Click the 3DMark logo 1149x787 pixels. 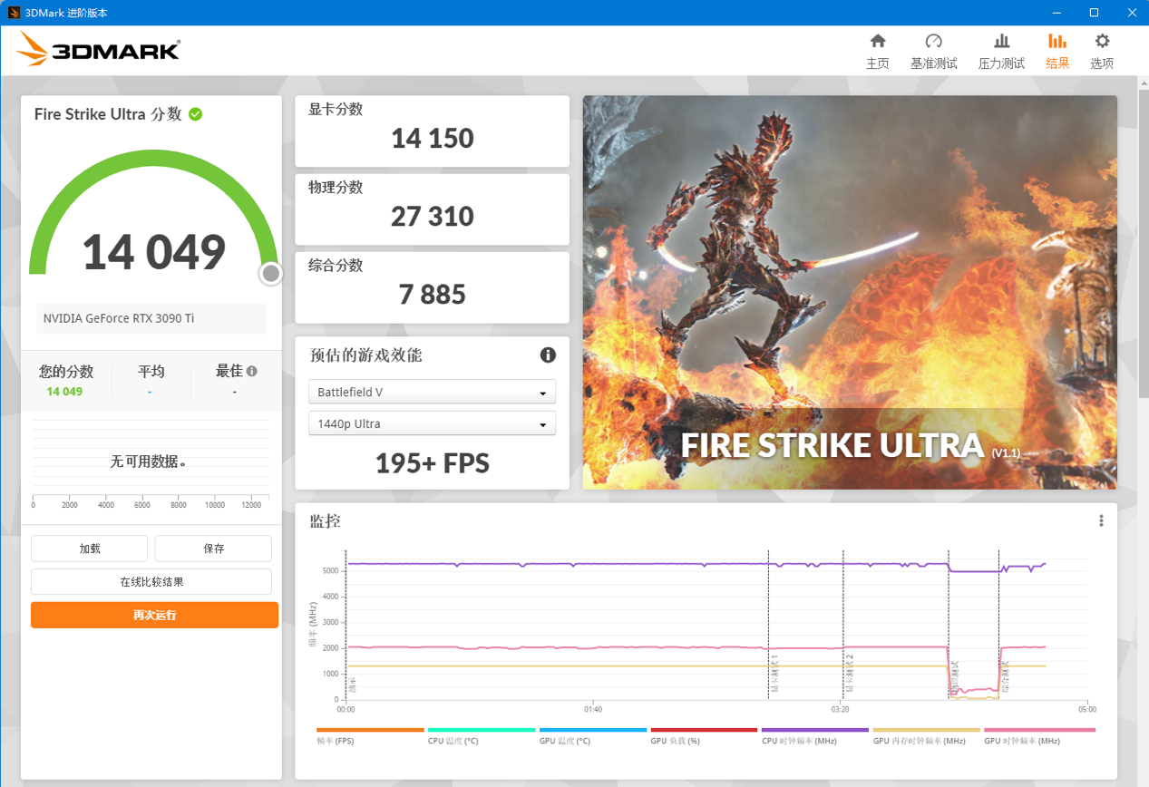coord(98,50)
